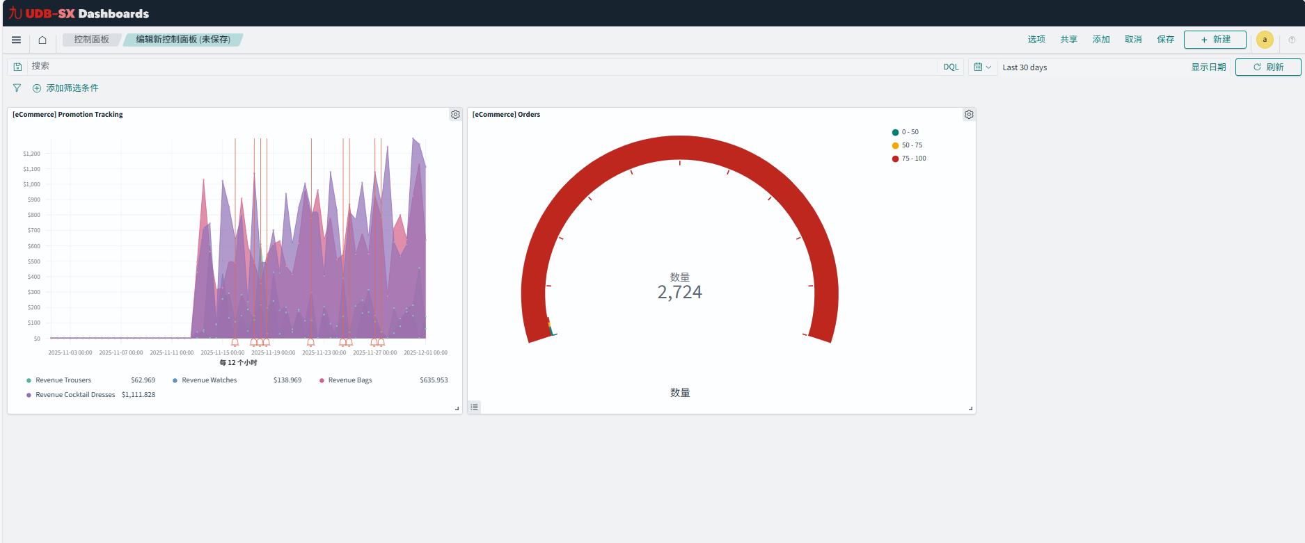The height and width of the screenshot is (543, 1305).
Task: Toggle the Orders panel legend list icon
Action: click(x=474, y=407)
